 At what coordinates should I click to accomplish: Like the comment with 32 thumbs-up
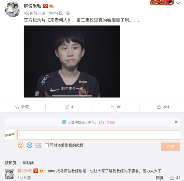[172, 178]
